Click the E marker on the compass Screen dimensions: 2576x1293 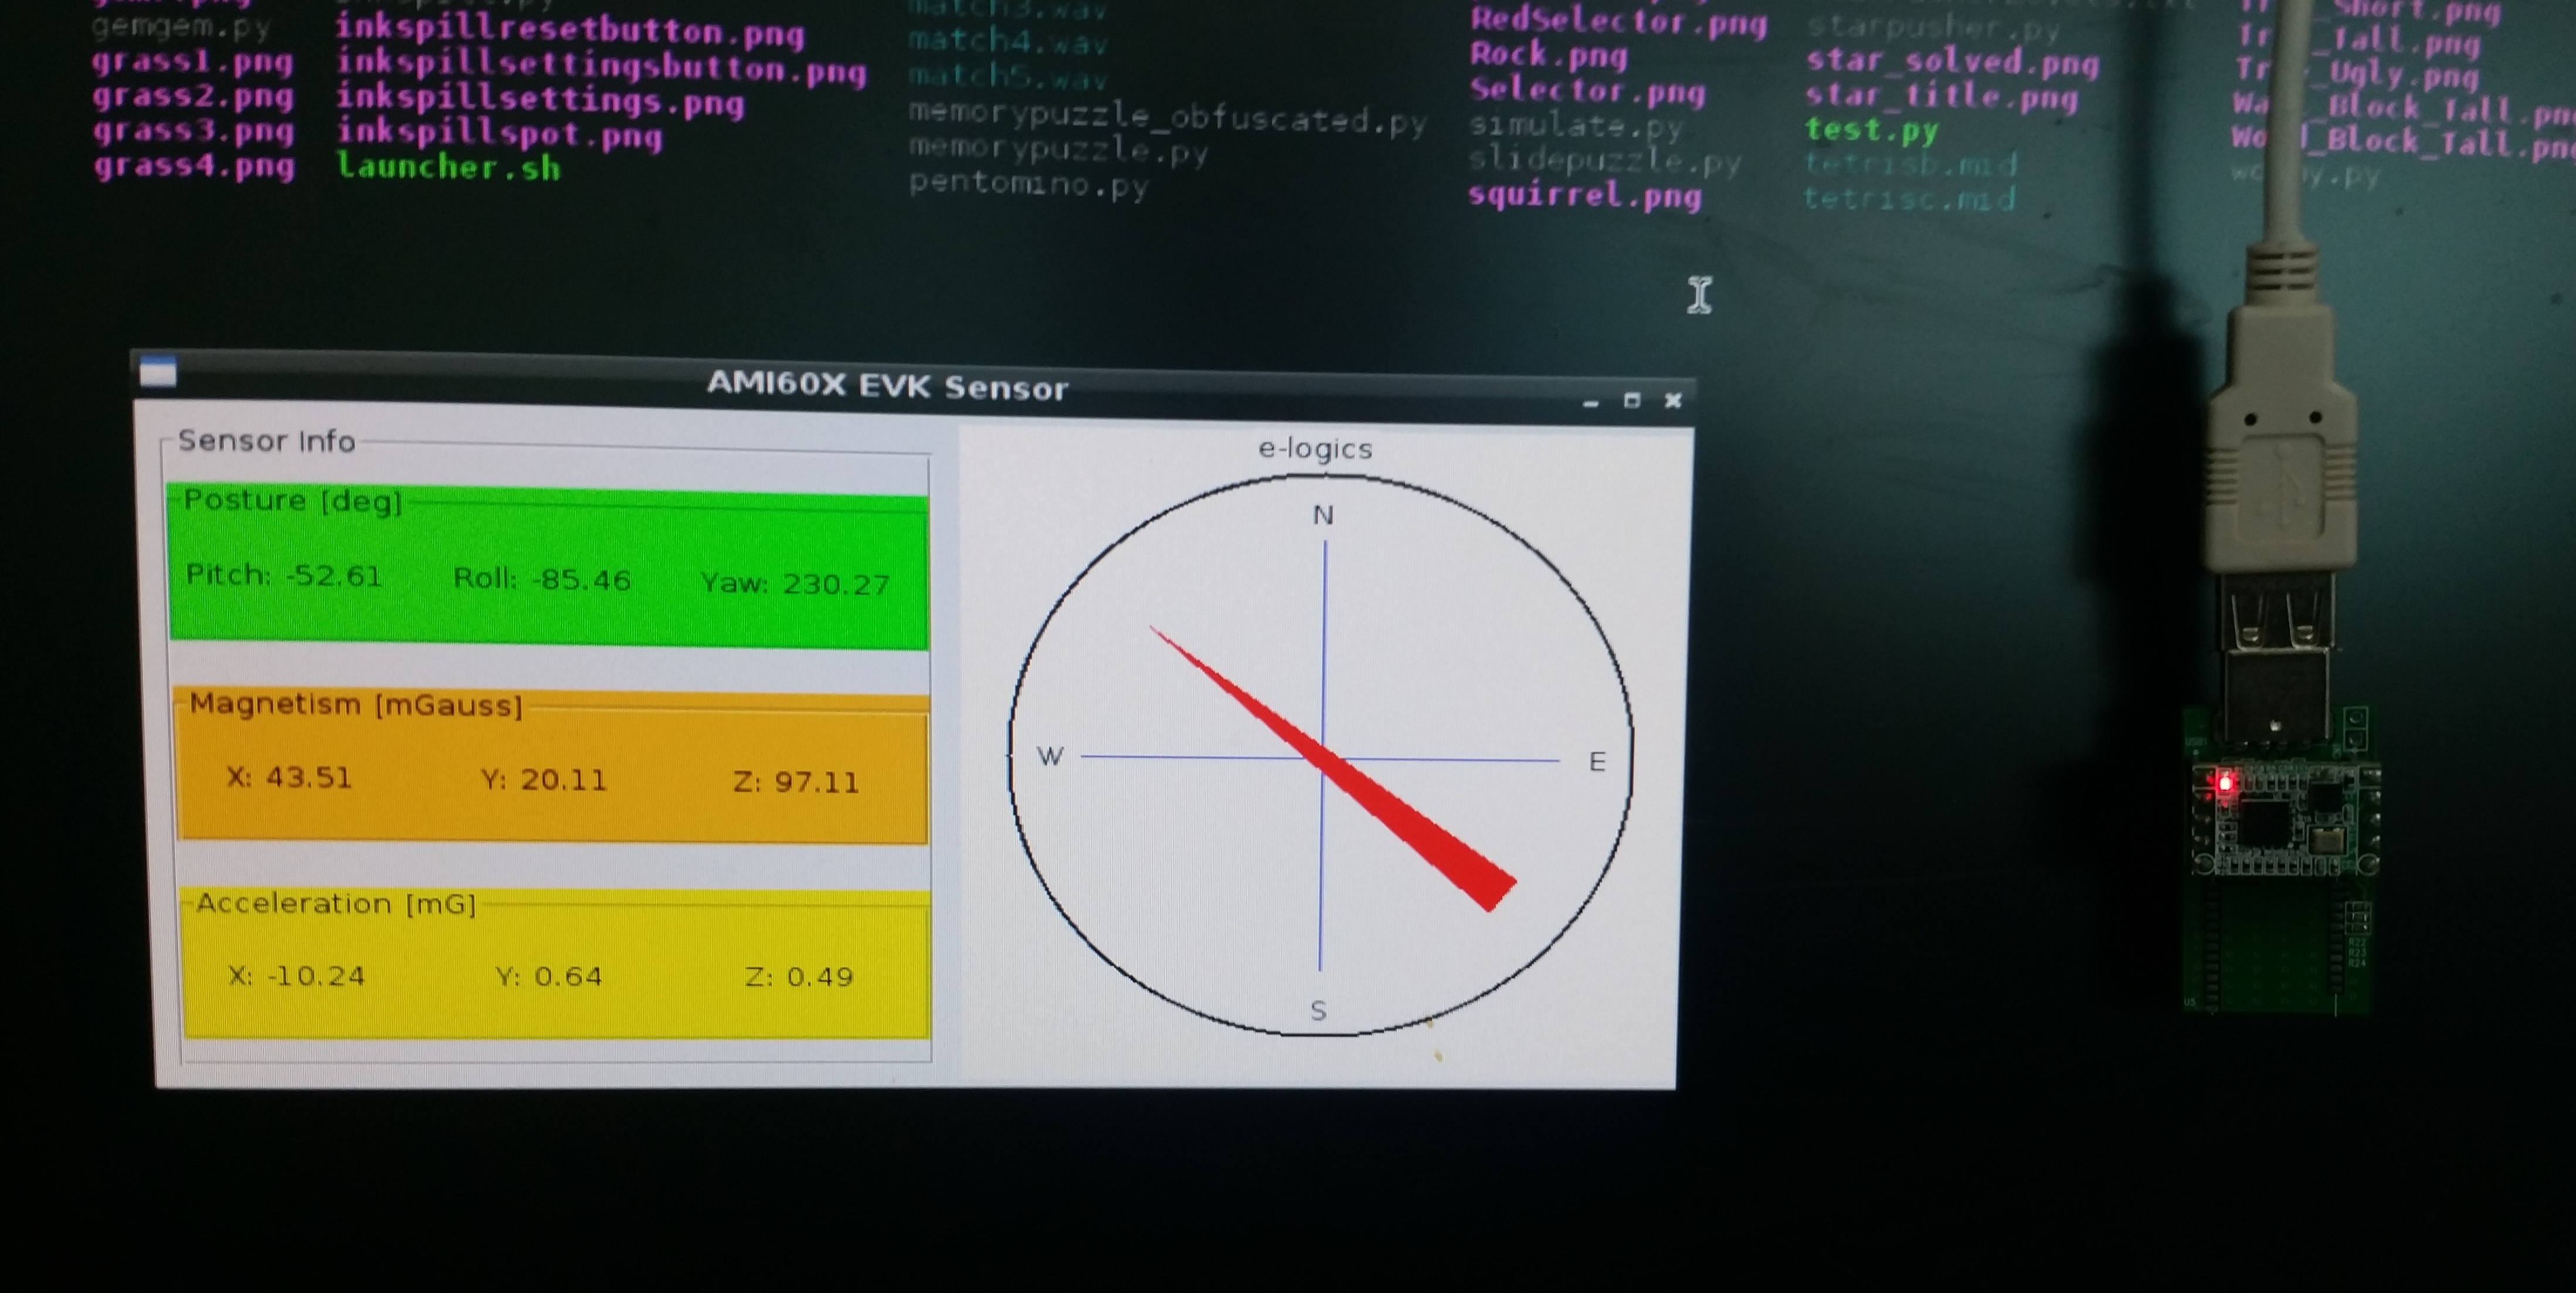[x=1597, y=762]
